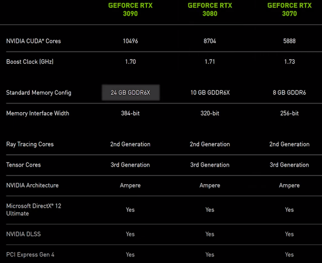322x263 pixels.
Task: Click the RTX 3090 CUDA cores value 10496
Action: [x=130, y=41]
